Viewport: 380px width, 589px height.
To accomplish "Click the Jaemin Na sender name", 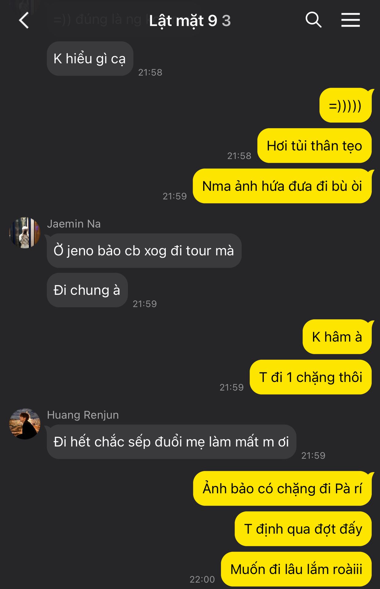I will coord(74,224).
